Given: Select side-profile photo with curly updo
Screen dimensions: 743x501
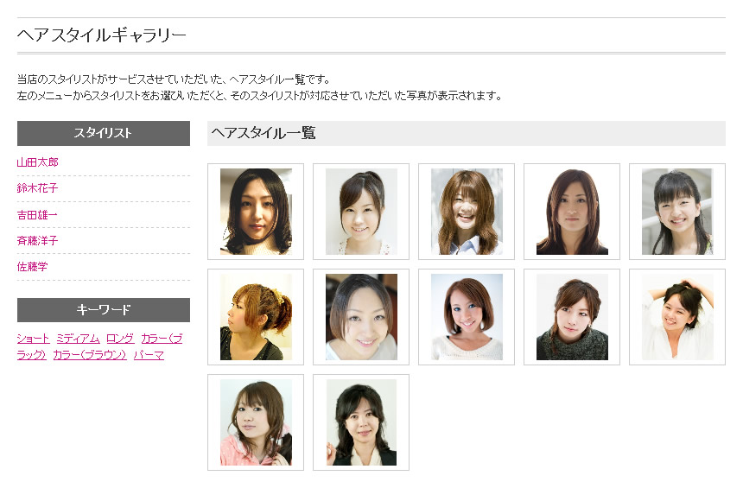Looking at the screenshot, I should tap(256, 317).
